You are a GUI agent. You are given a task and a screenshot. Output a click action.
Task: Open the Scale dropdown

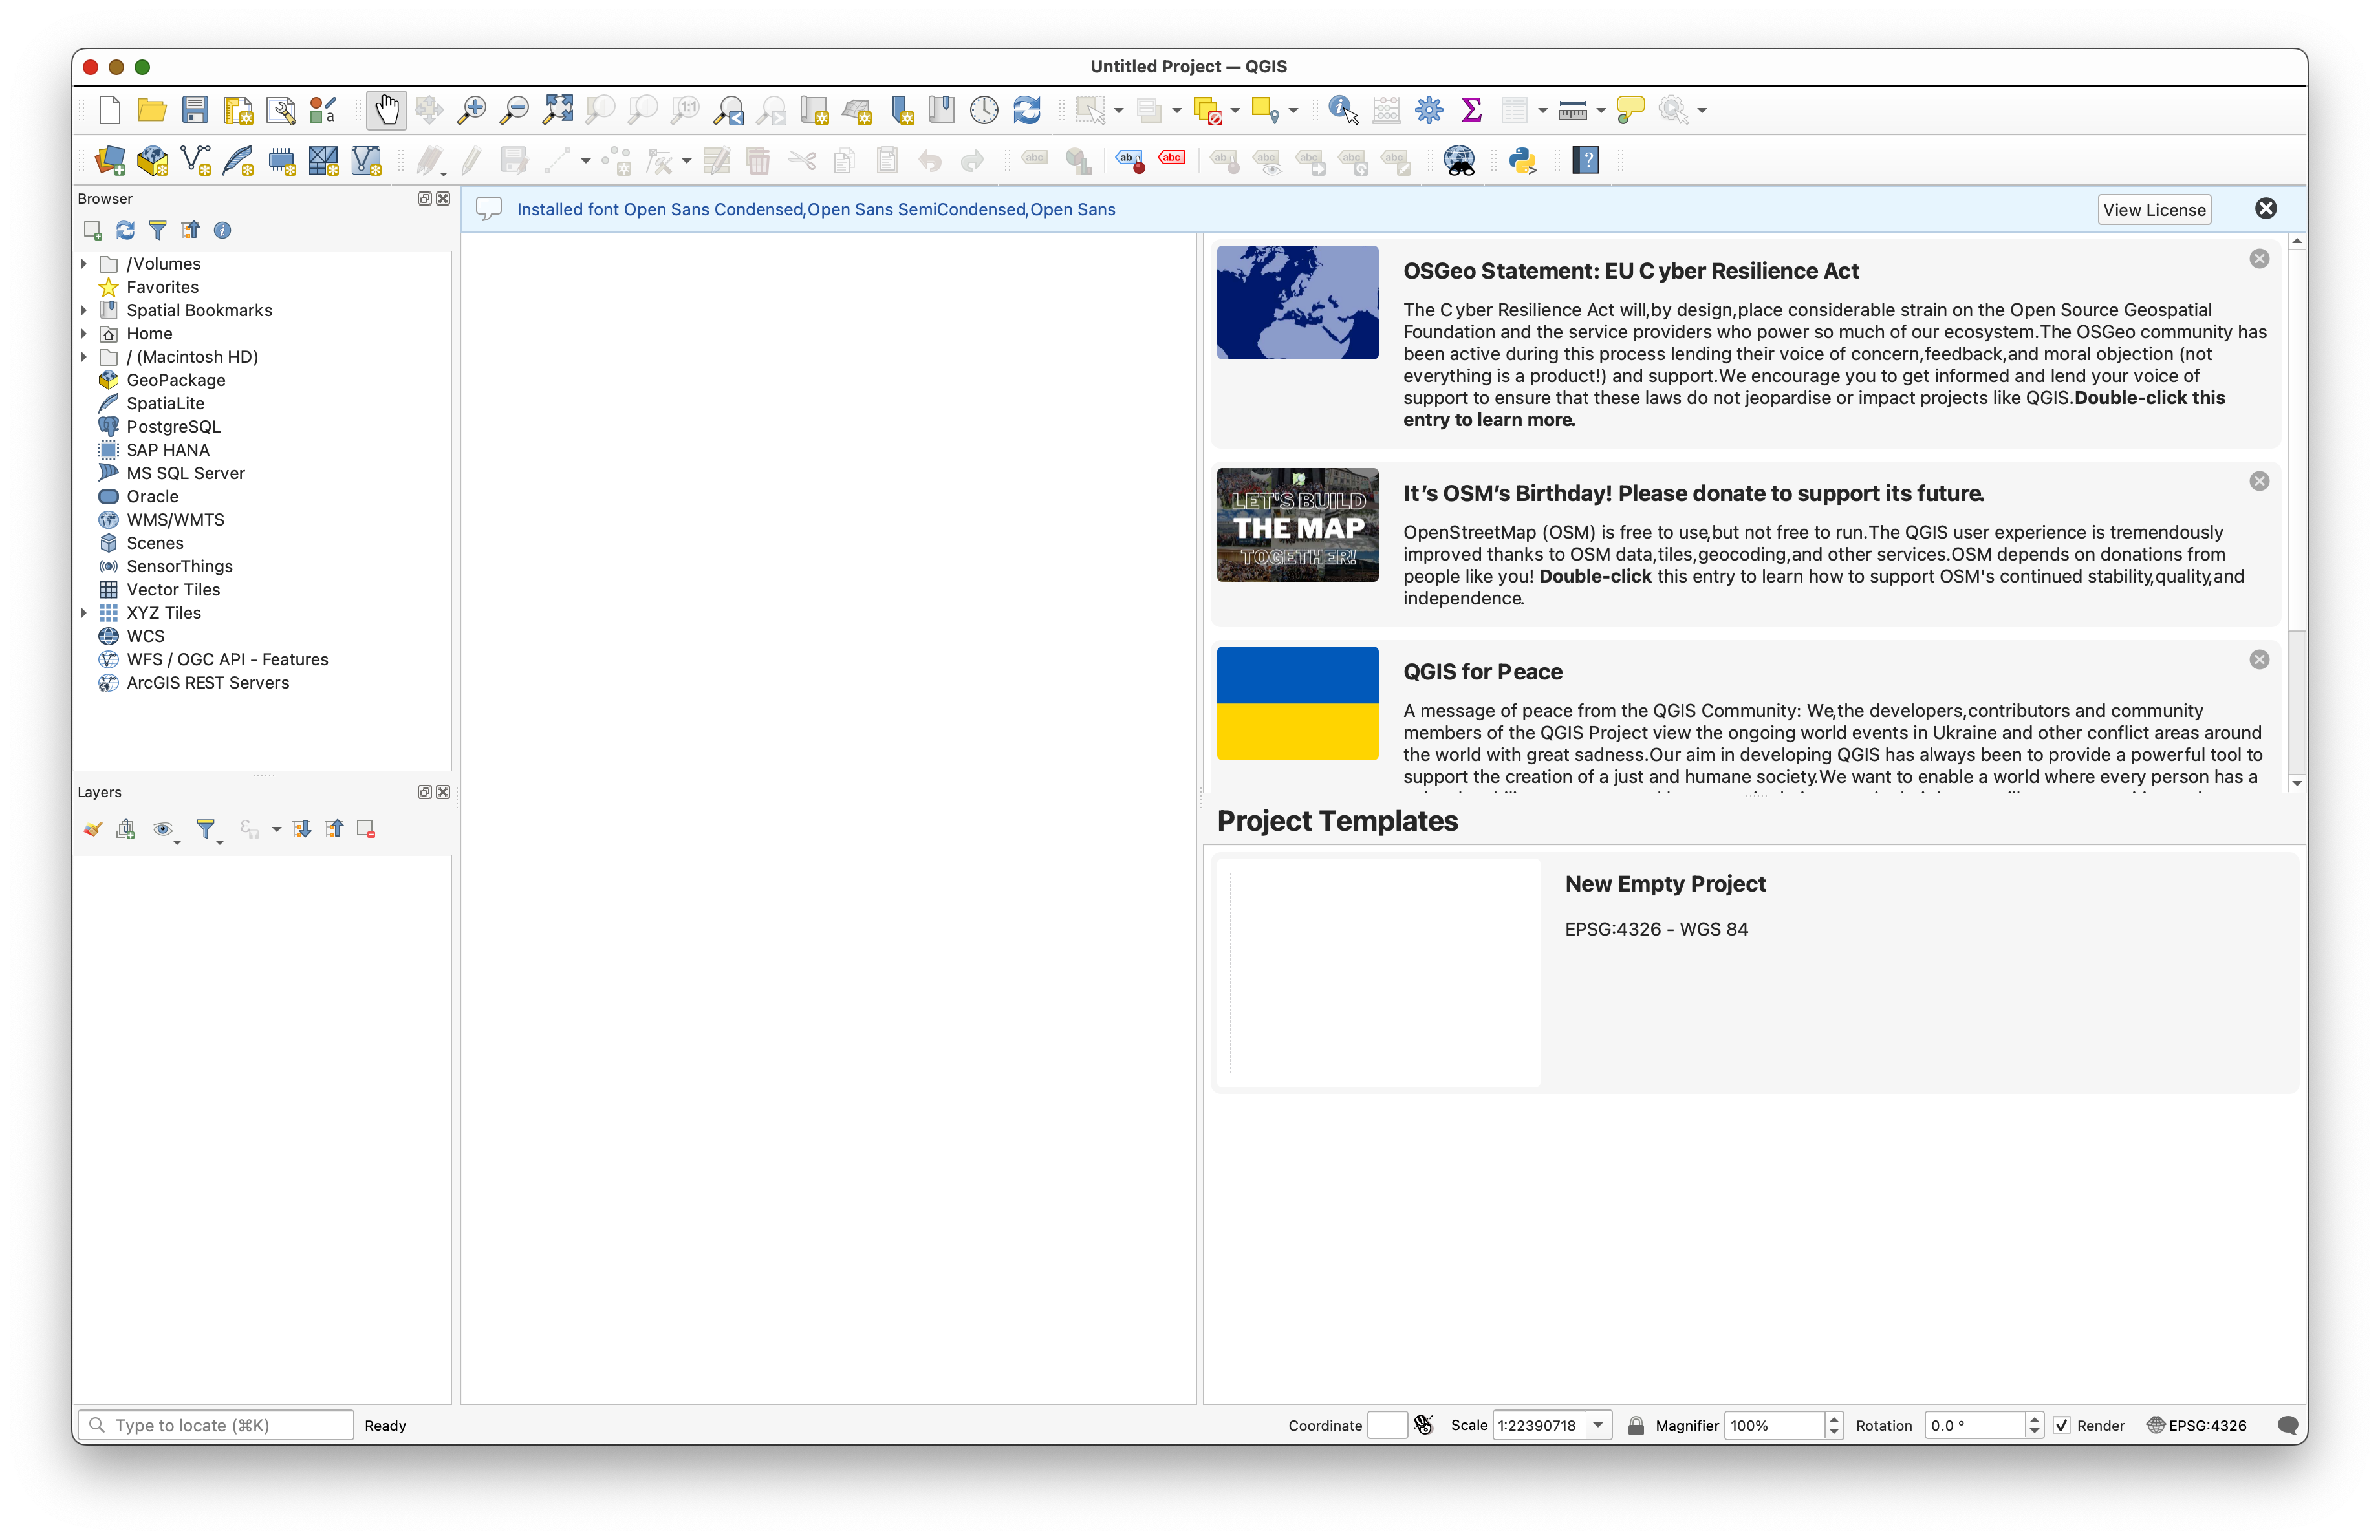point(1598,1426)
